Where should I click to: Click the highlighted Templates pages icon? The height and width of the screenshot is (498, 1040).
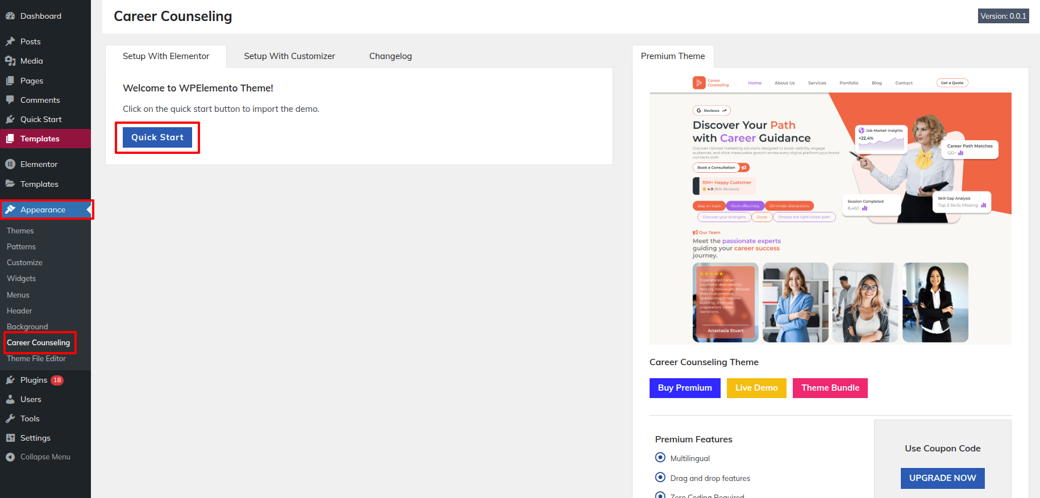(x=10, y=139)
